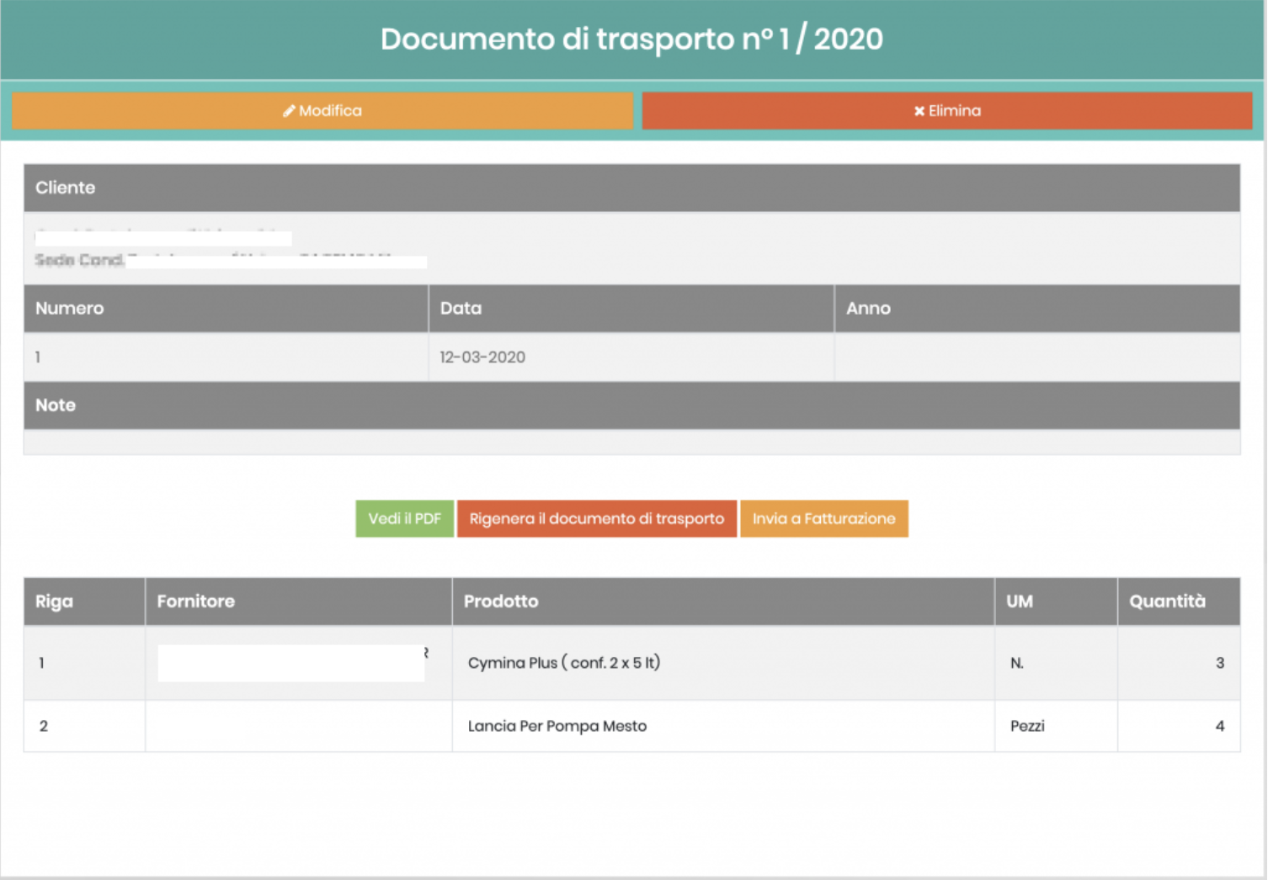Viewport: 1268px width, 885px height.
Task: Click the Documento di trasporto n° 1 / 2020 title
Action: [631, 40]
